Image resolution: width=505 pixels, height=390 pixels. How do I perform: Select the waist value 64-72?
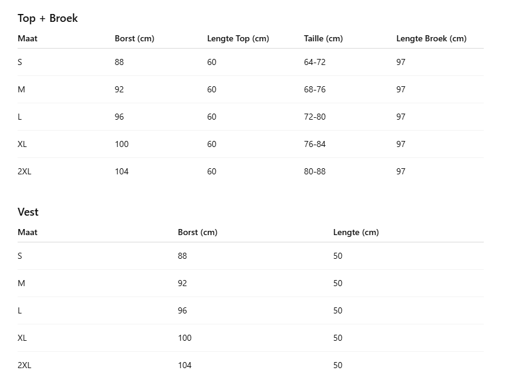coord(314,62)
